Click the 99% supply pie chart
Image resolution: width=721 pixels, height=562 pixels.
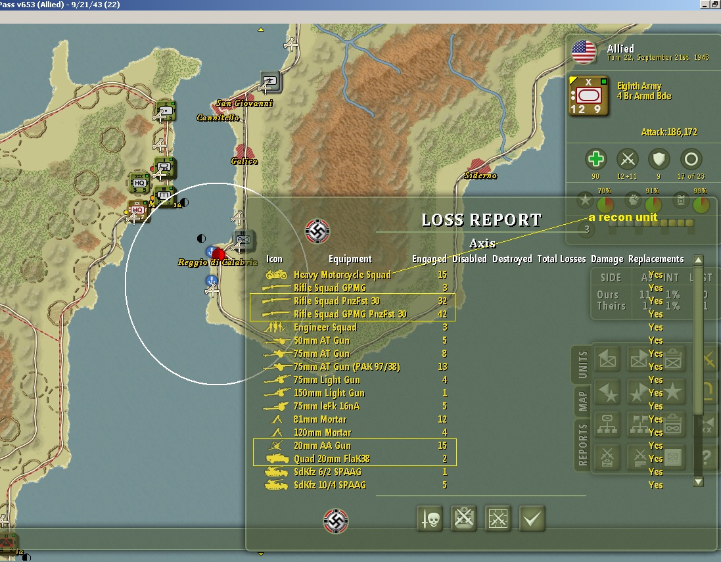[701, 205]
